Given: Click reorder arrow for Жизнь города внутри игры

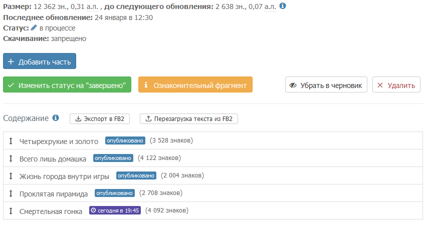Looking at the screenshot, I should [x=11, y=176].
